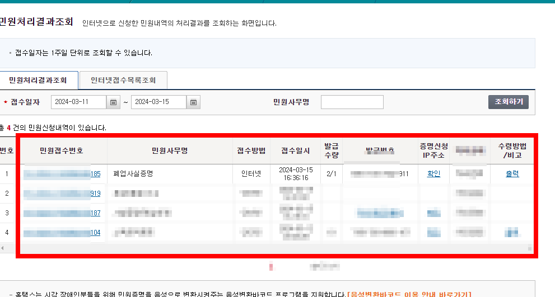Select 폐업사실증명 cell text
555x297 pixels.
[x=133, y=173]
